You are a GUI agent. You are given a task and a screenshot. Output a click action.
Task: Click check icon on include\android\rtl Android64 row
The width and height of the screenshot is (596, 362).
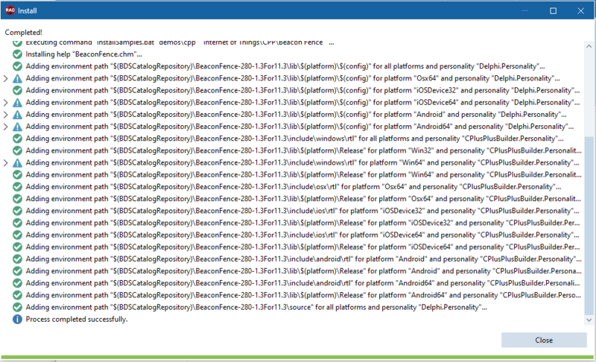coord(17,283)
